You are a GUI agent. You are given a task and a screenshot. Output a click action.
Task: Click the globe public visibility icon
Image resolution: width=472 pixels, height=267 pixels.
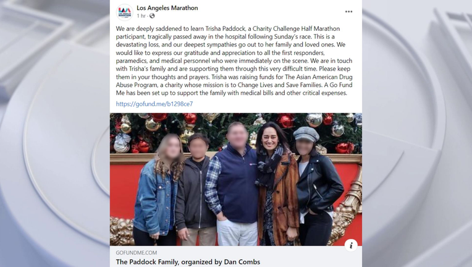[152, 16]
